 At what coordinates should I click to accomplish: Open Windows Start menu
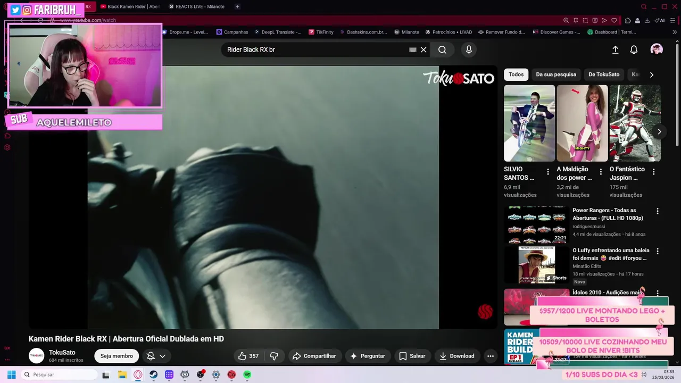[11, 374]
